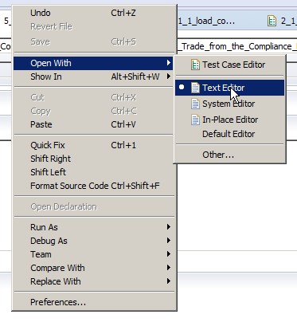Click the In-Place Editor document icon
Viewport: 297px width, 322px height.
pos(195,120)
